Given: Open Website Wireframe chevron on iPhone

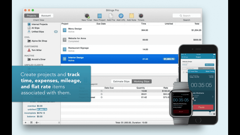Looking at the screenshot, I should pyautogui.click(x=213, y=97).
